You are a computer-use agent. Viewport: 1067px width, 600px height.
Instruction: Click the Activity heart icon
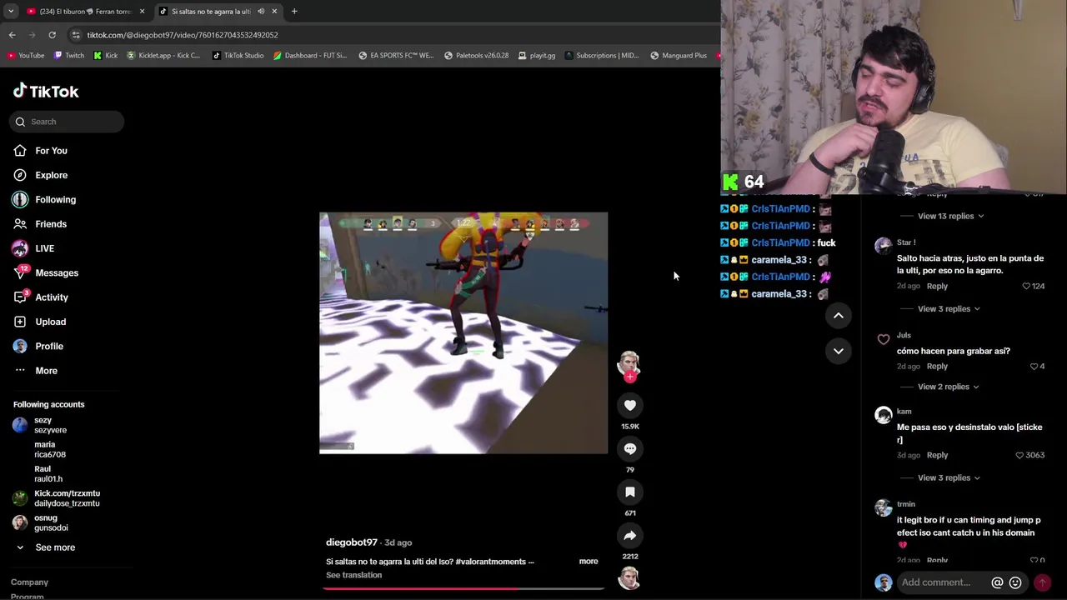(x=20, y=297)
